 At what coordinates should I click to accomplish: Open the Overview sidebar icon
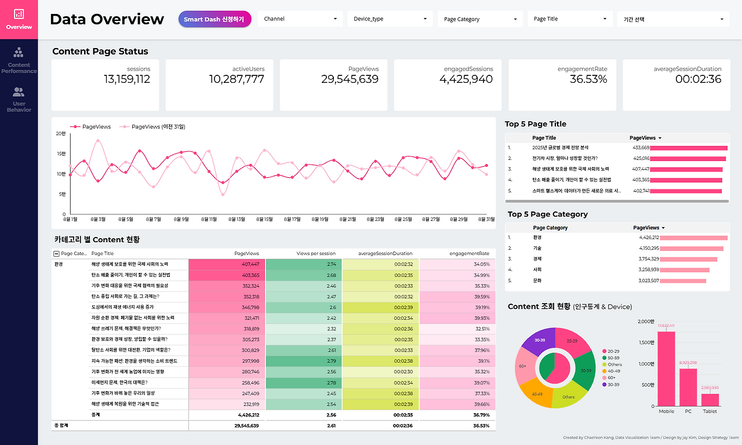click(x=19, y=19)
